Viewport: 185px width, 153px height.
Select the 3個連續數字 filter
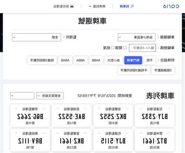[163, 70]
